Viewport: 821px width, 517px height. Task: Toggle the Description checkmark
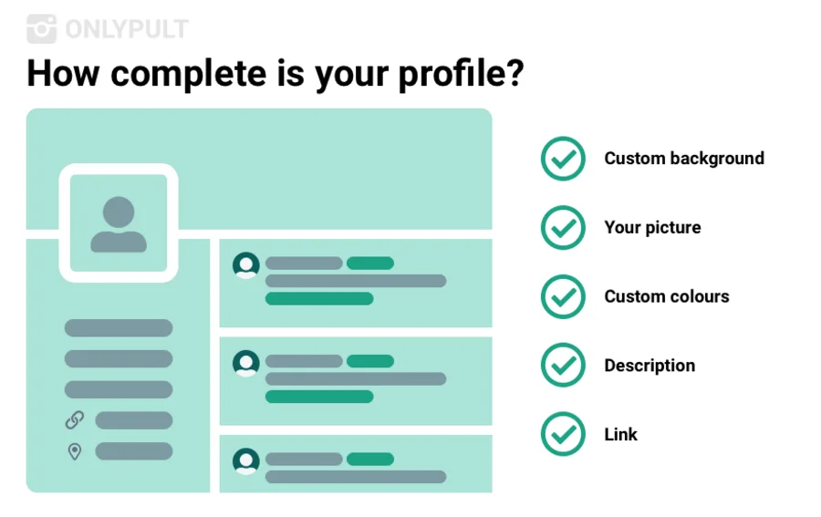point(563,366)
